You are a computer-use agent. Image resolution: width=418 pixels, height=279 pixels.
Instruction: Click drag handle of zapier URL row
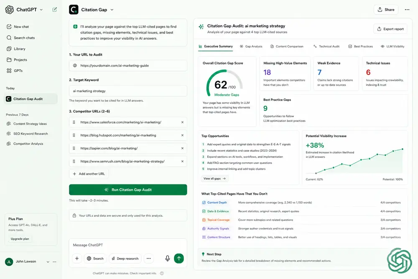74,148
